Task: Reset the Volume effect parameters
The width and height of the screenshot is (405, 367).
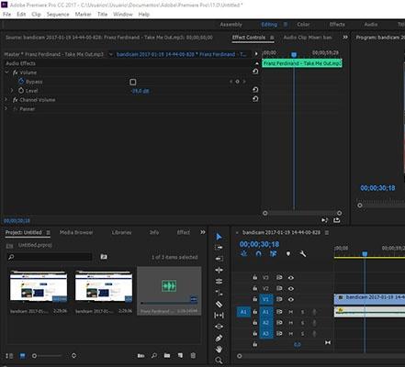Action: tap(255, 72)
